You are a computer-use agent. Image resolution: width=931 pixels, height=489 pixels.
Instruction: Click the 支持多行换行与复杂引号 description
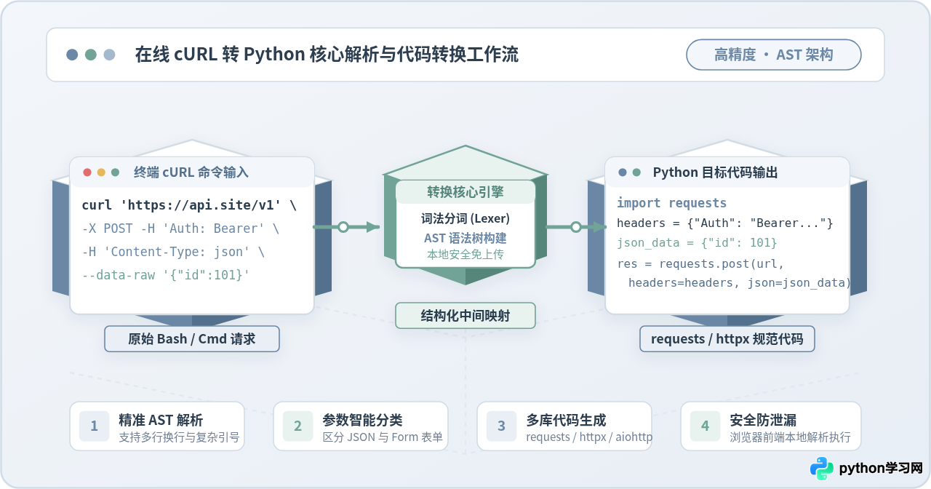(x=179, y=437)
